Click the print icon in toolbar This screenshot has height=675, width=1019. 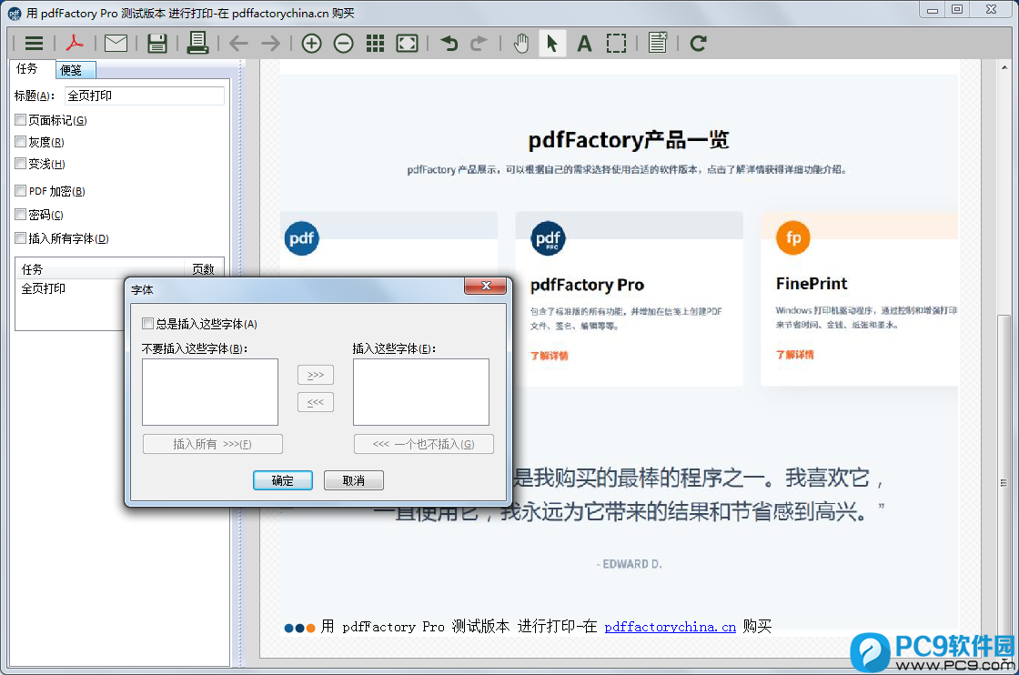click(197, 43)
